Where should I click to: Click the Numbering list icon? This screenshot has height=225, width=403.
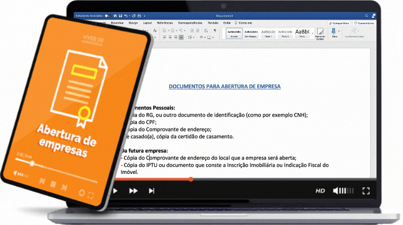pyautogui.click(x=173, y=30)
